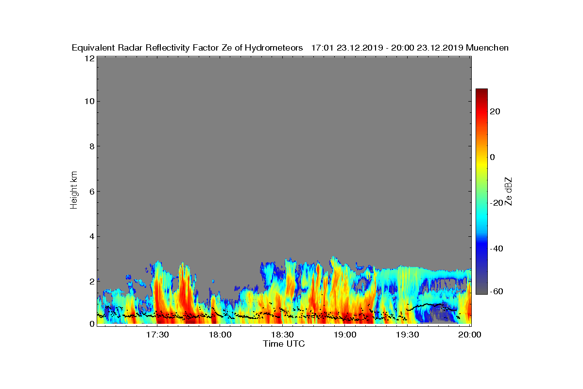
Task: Click the 'Height km' y-axis label
Action: [x=74, y=191]
